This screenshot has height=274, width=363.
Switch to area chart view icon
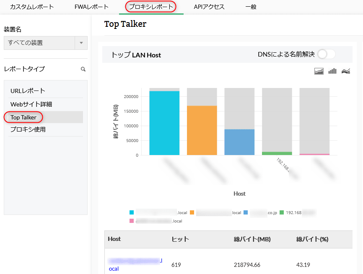point(319,71)
